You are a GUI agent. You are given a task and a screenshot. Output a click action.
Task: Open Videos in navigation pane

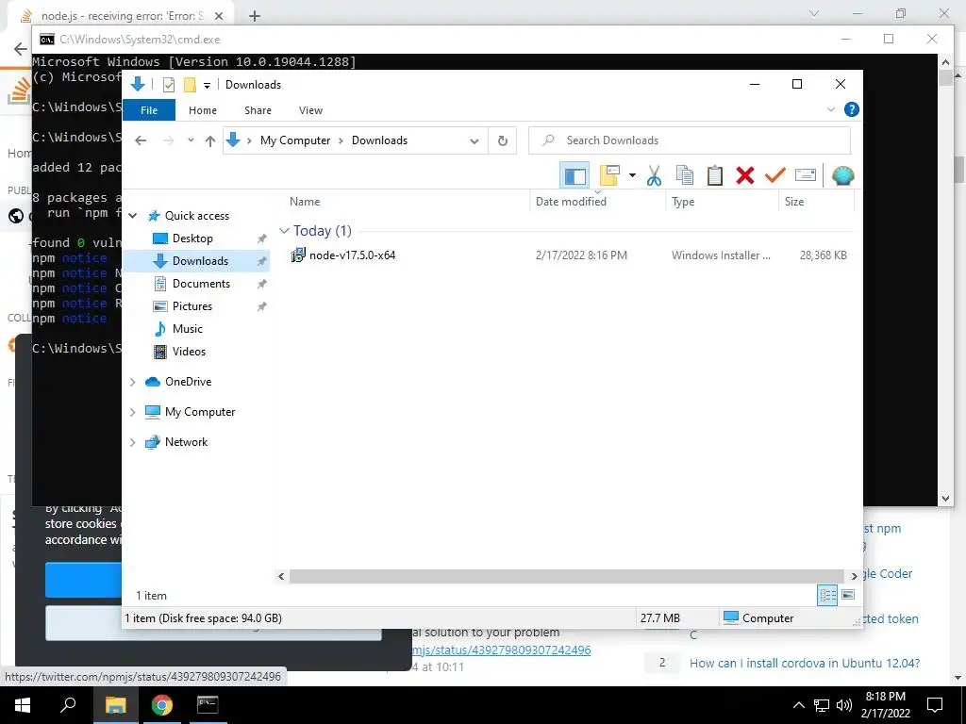pos(189,352)
